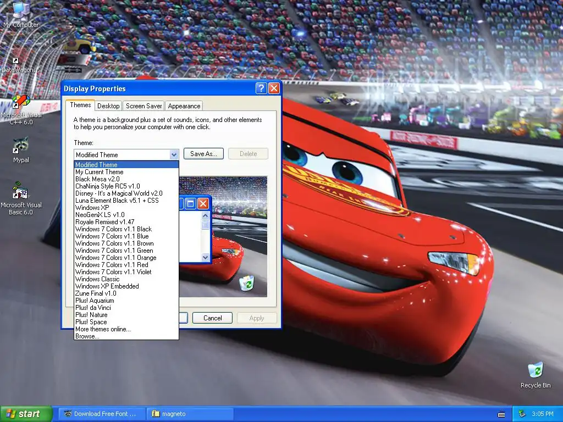Choose the Browse... entry

tap(126, 337)
